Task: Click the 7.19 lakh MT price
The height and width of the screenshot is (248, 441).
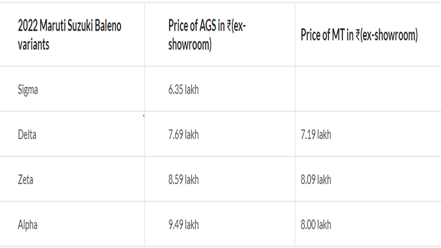Action: 316,135
